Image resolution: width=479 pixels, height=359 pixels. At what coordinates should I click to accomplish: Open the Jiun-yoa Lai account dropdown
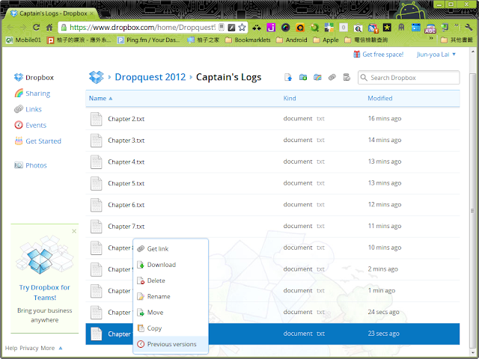[436, 55]
